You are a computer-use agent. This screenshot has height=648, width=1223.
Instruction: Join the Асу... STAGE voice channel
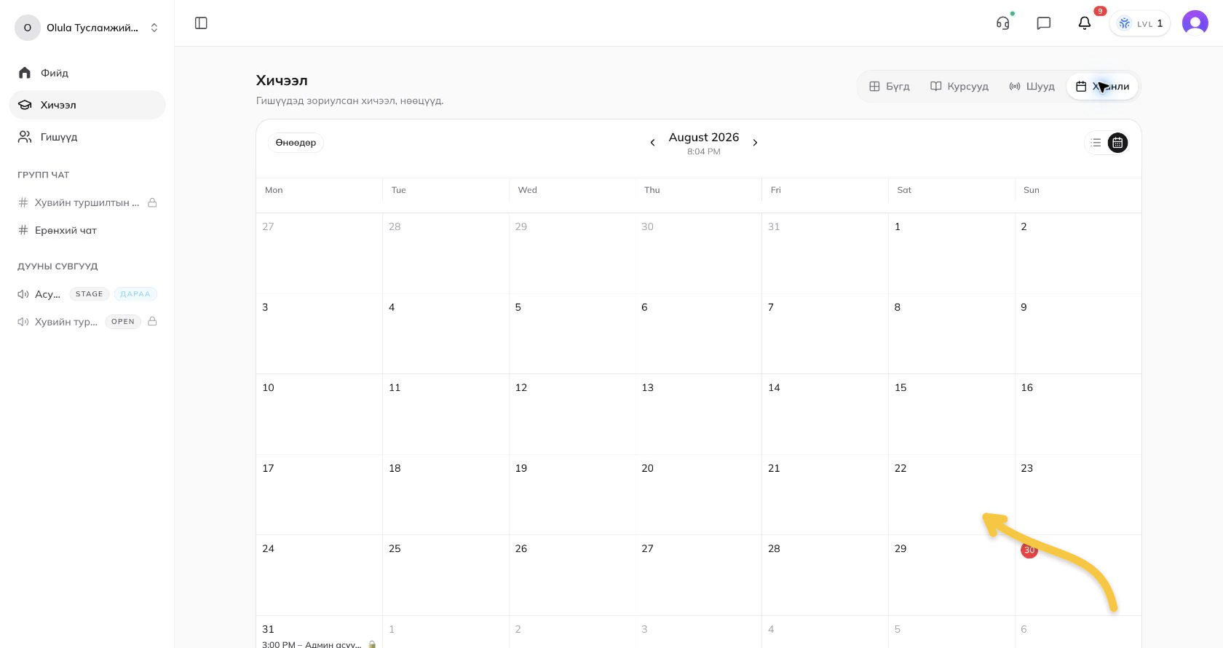point(87,294)
